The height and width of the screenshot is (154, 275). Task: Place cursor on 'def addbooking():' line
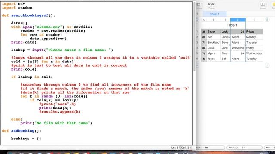click(x=21, y=131)
